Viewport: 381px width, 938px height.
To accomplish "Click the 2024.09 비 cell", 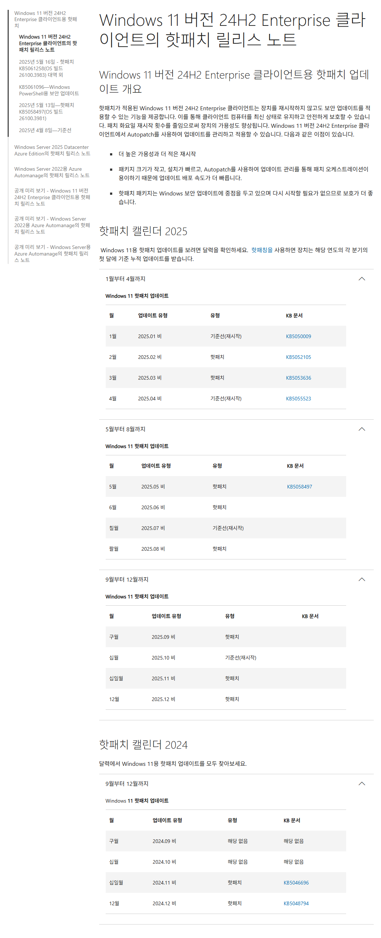I will point(164,842).
